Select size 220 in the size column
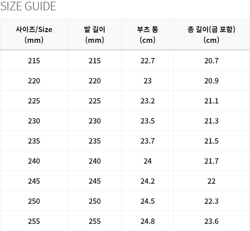 [x=34, y=81]
